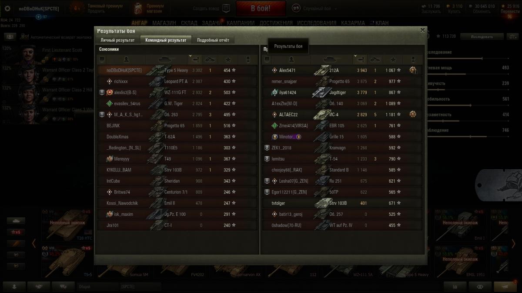Switch to Подробный отчёт tab

coord(213,40)
